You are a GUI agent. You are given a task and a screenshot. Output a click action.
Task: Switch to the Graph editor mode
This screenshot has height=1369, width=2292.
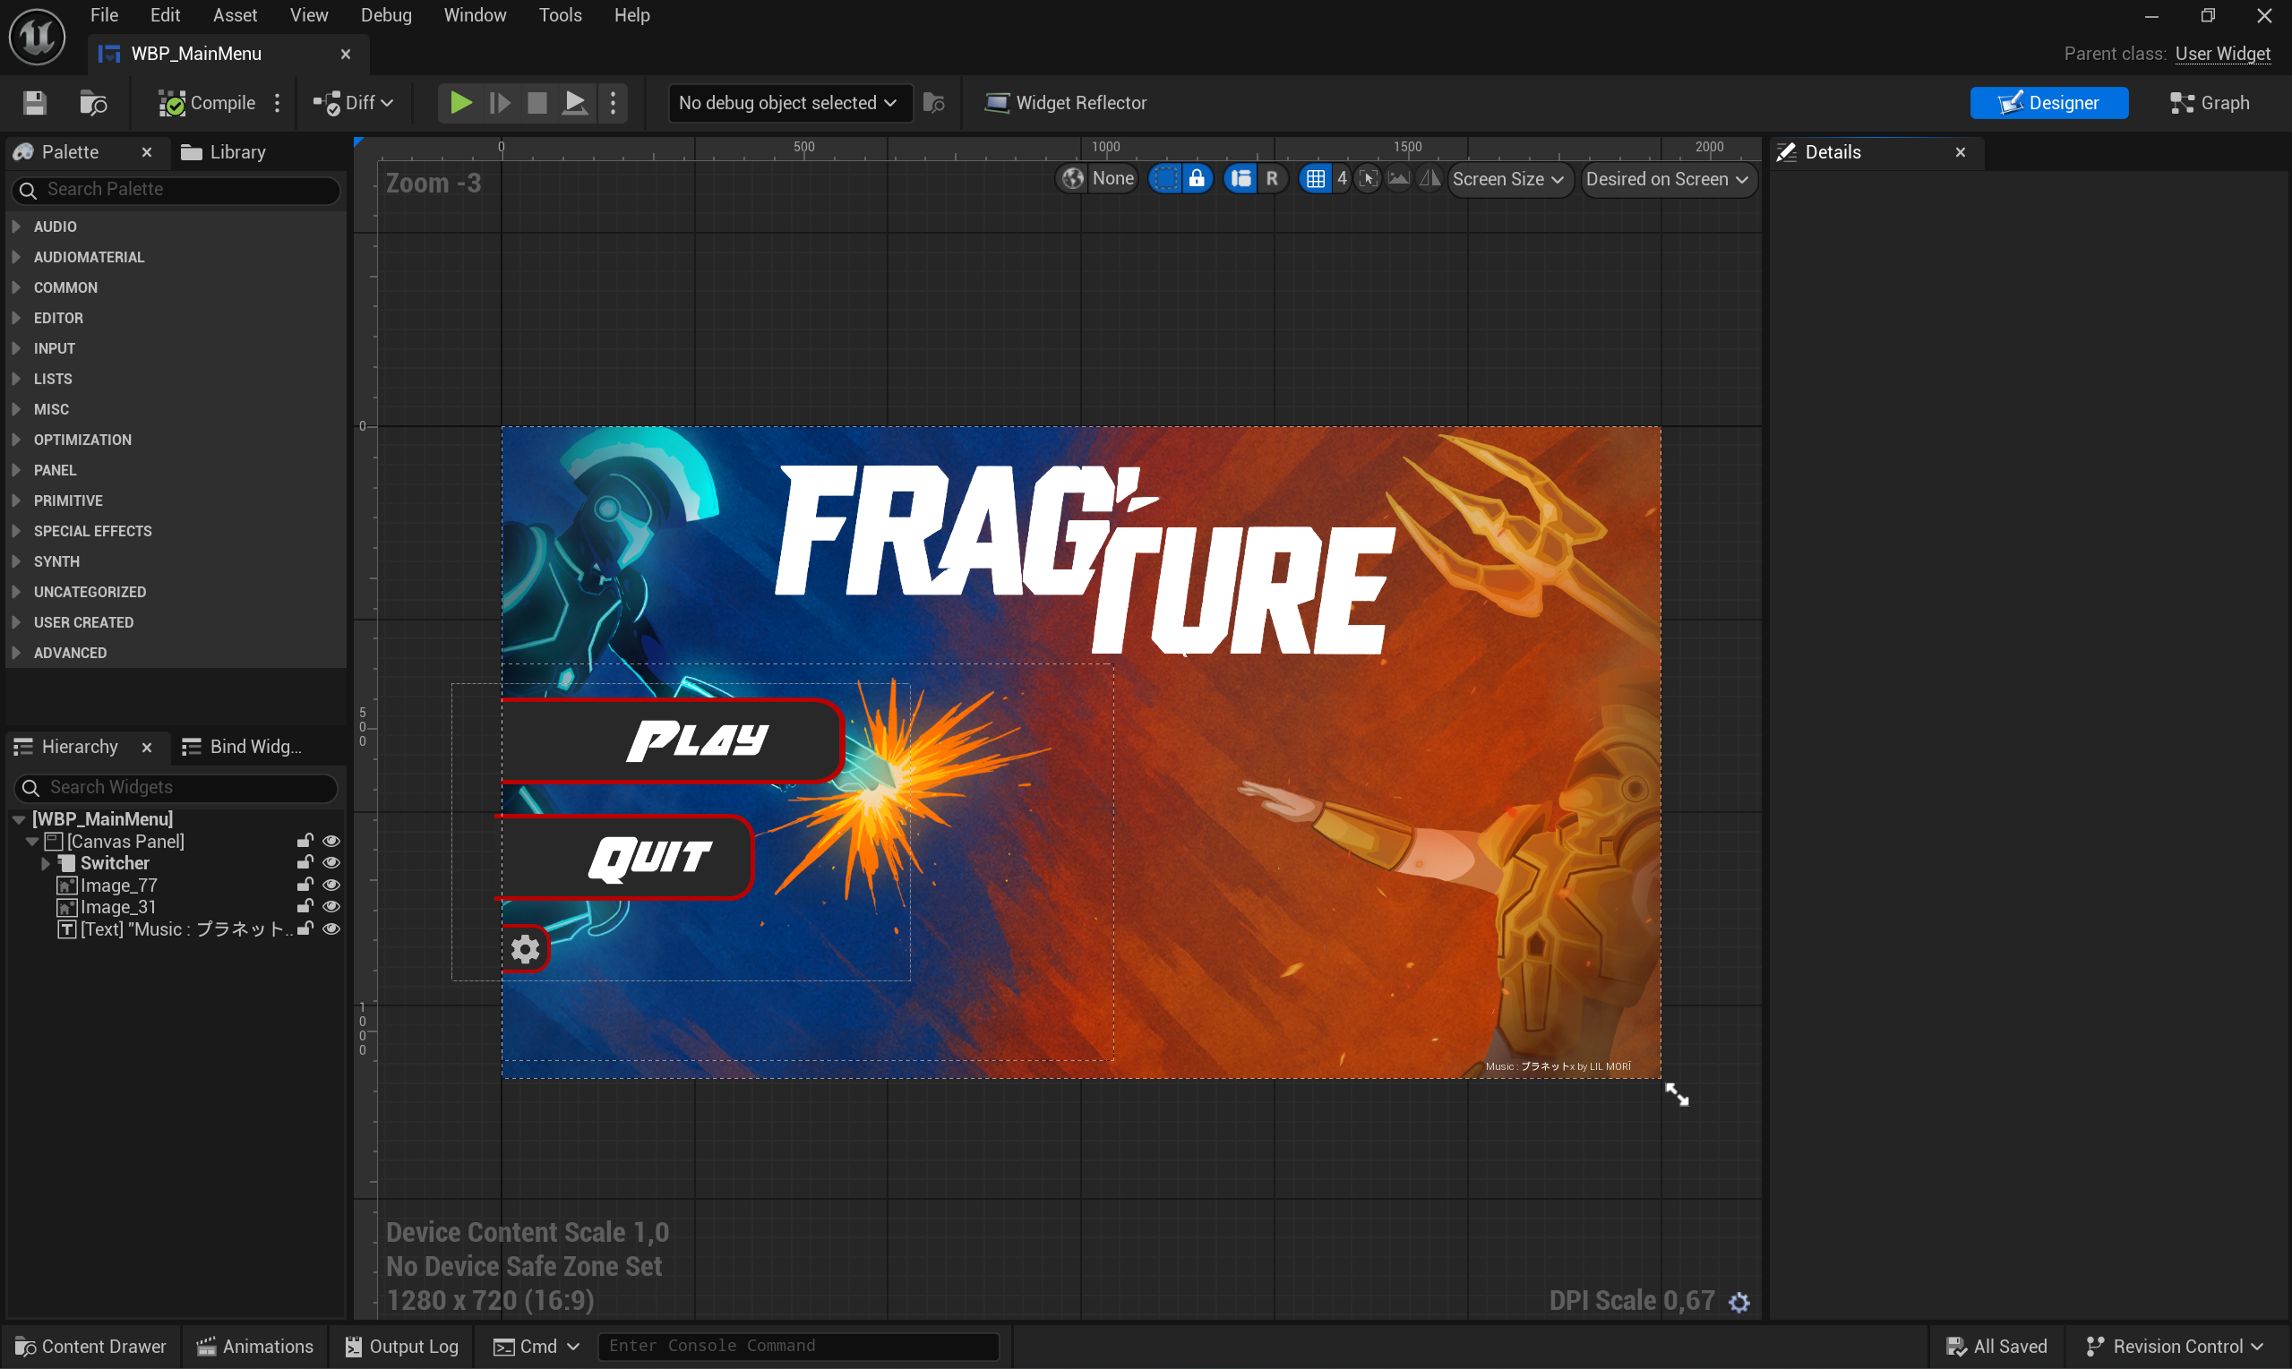click(2209, 102)
